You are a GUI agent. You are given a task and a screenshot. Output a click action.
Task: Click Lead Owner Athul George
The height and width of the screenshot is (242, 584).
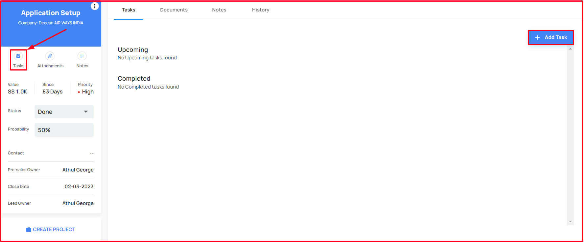(78, 203)
